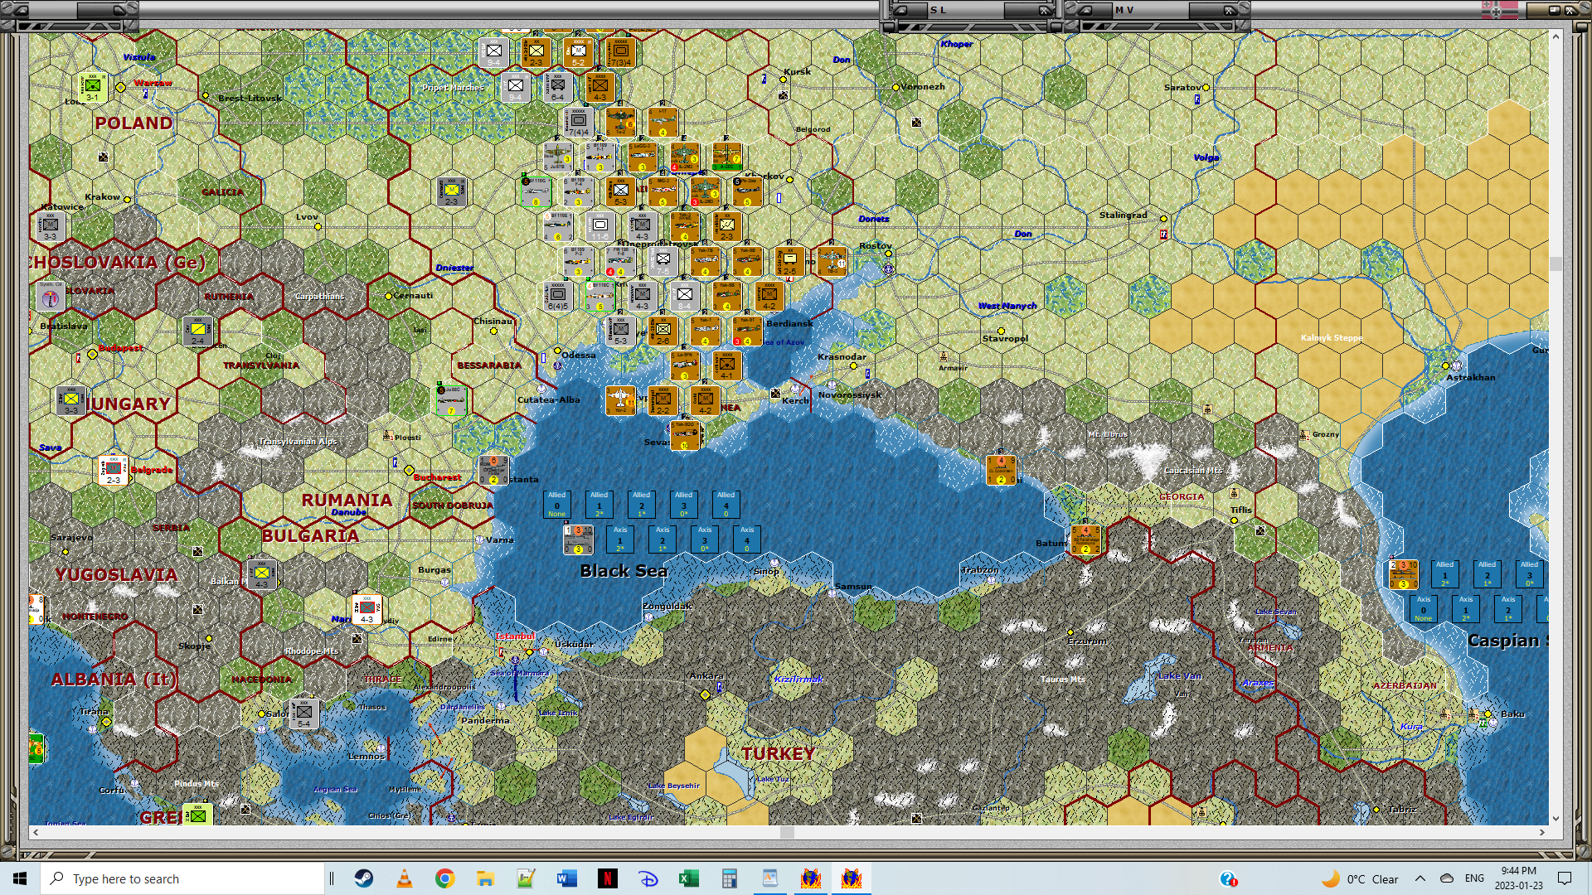Show hidden system tray icons

1420,878
